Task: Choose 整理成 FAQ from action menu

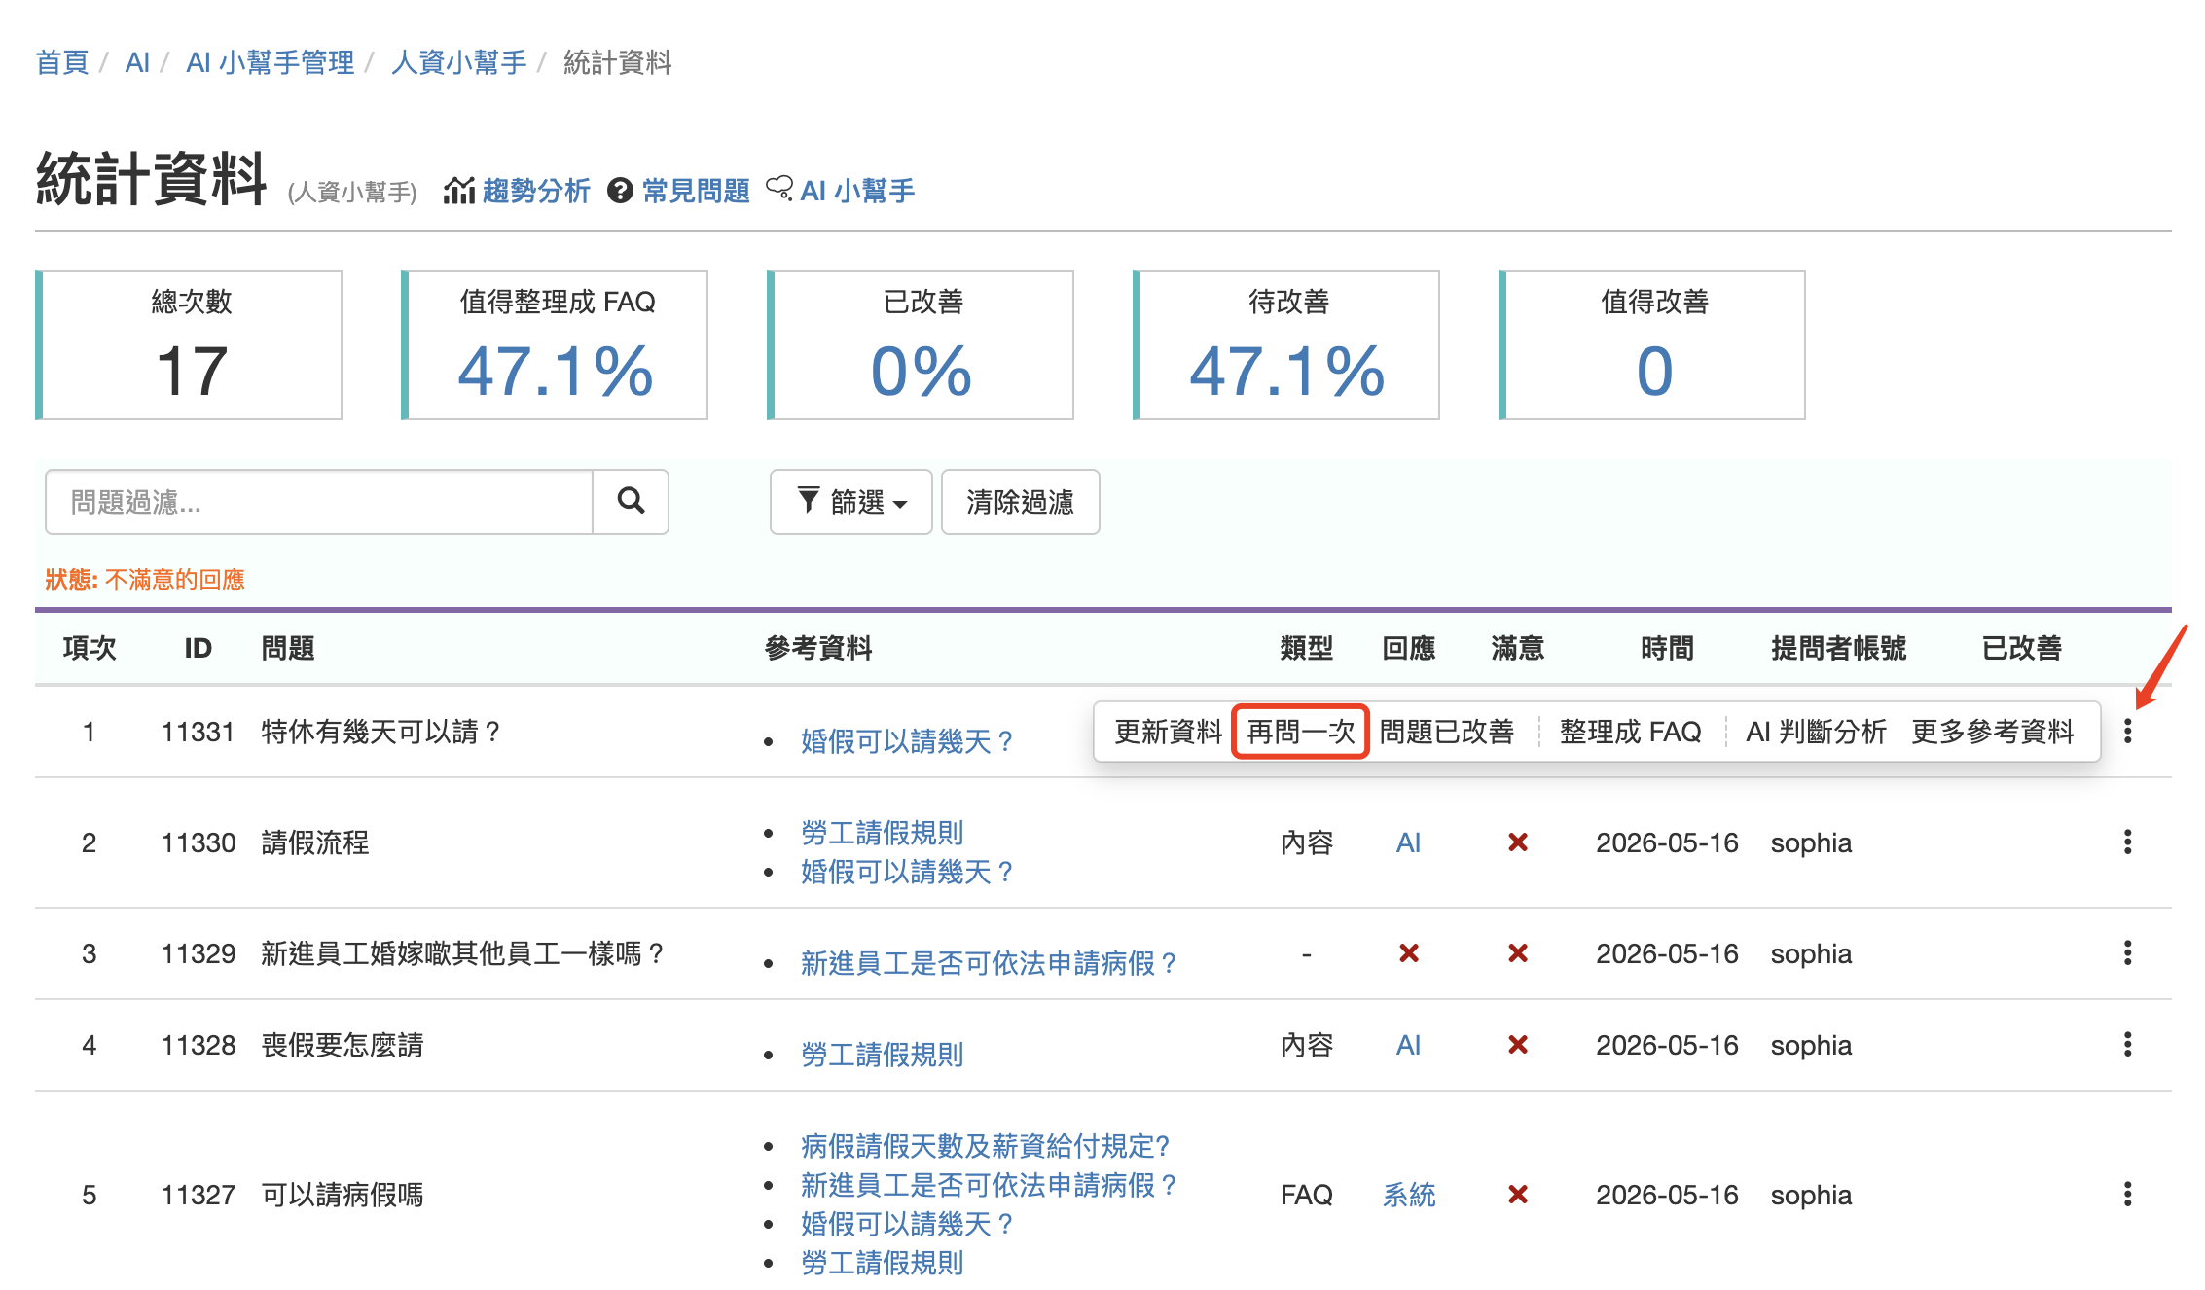Action: click(x=1630, y=732)
